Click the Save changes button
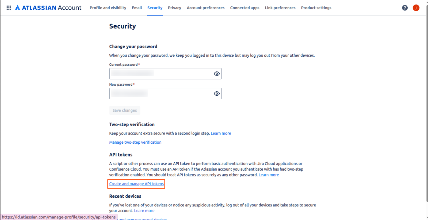Screen dimensions: 428x220 pos(125,110)
